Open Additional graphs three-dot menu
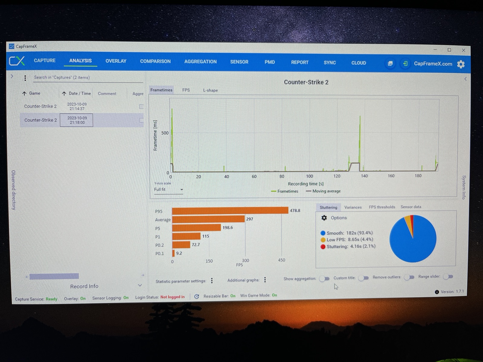Image resolution: width=483 pixels, height=362 pixels. tap(265, 280)
